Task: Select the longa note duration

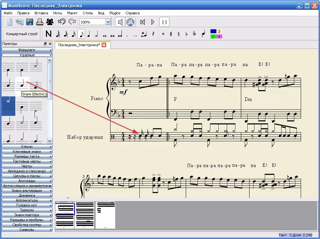Action: coord(120,34)
